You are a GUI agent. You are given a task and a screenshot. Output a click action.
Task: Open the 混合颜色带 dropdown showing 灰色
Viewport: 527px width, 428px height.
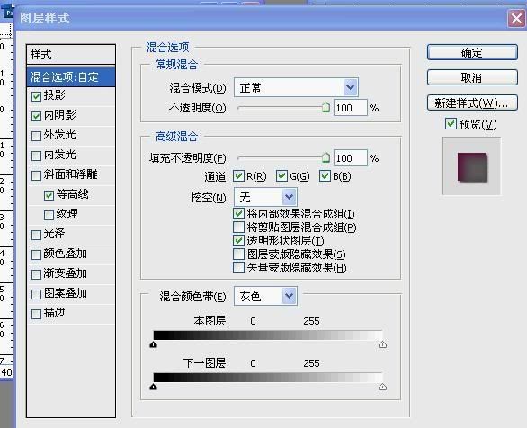coord(265,296)
